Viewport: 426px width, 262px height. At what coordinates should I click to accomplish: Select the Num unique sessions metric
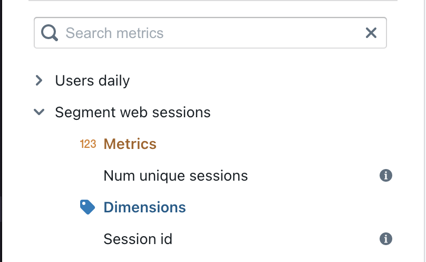[176, 175]
